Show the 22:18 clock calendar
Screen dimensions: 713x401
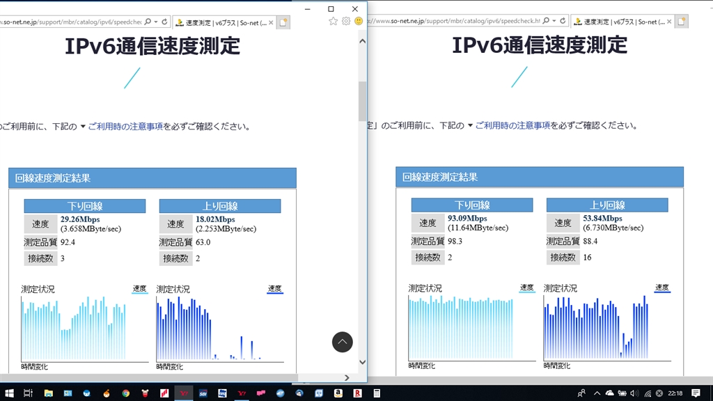(x=675, y=393)
